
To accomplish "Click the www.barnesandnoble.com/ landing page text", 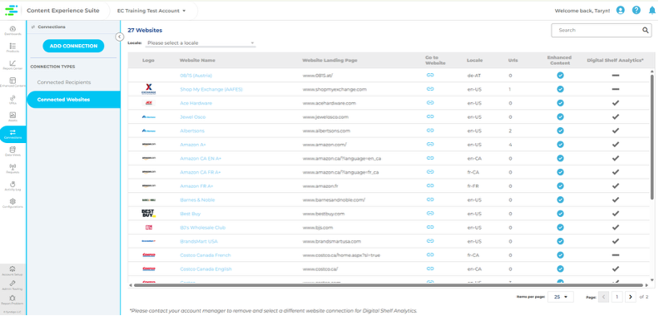I will (x=334, y=200).
